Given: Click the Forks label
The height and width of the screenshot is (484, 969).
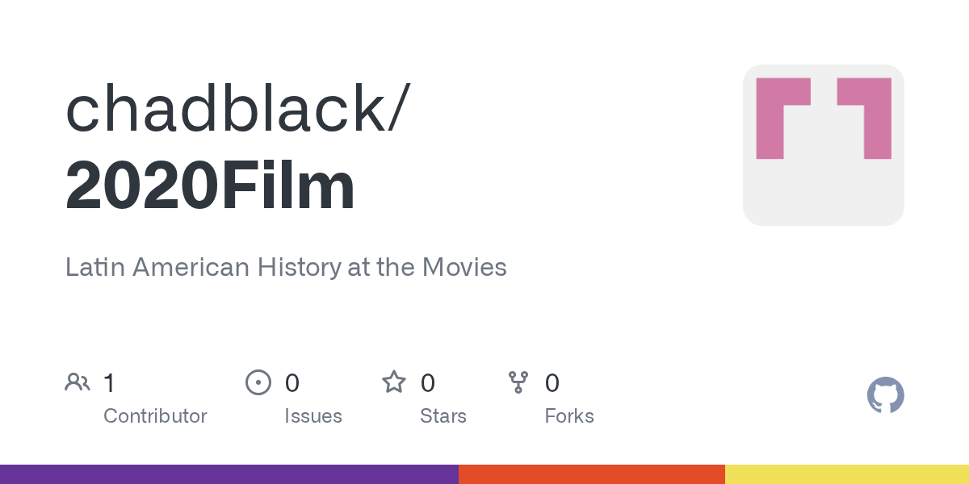Looking at the screenshot, I should click(x=569, y=416).
